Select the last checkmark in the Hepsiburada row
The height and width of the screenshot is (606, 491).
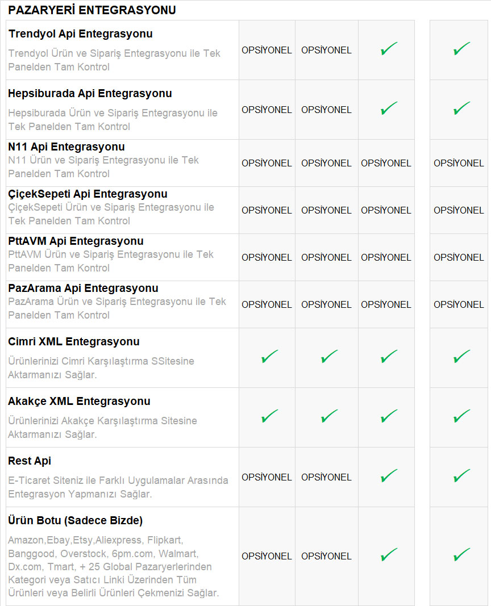(461, 109)
